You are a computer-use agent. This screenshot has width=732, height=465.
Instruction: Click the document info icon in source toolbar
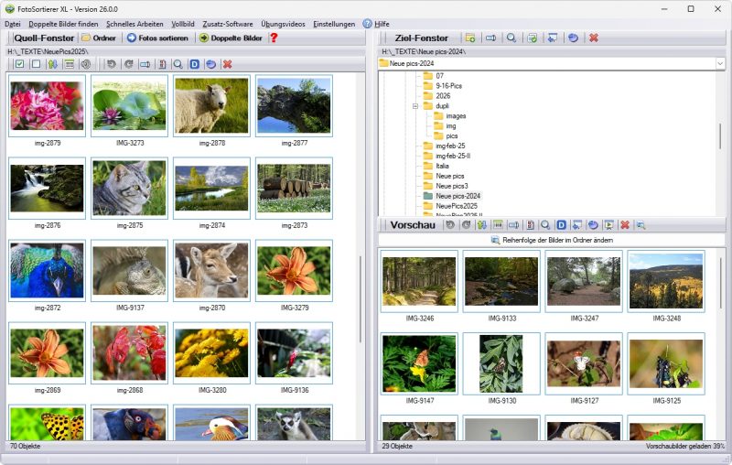click(x=162, y=64)
